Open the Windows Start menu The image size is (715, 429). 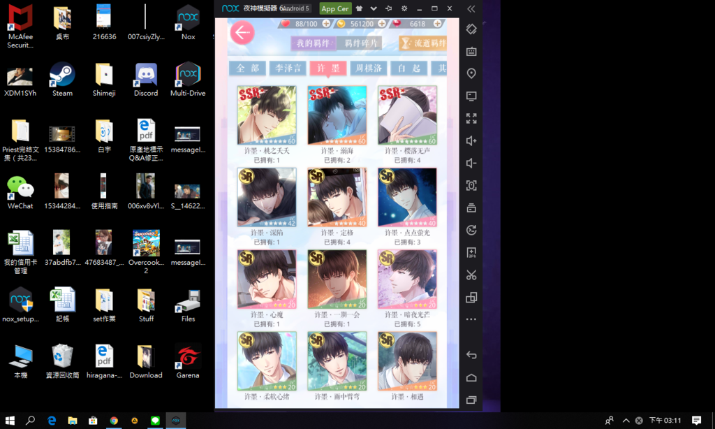10,421
